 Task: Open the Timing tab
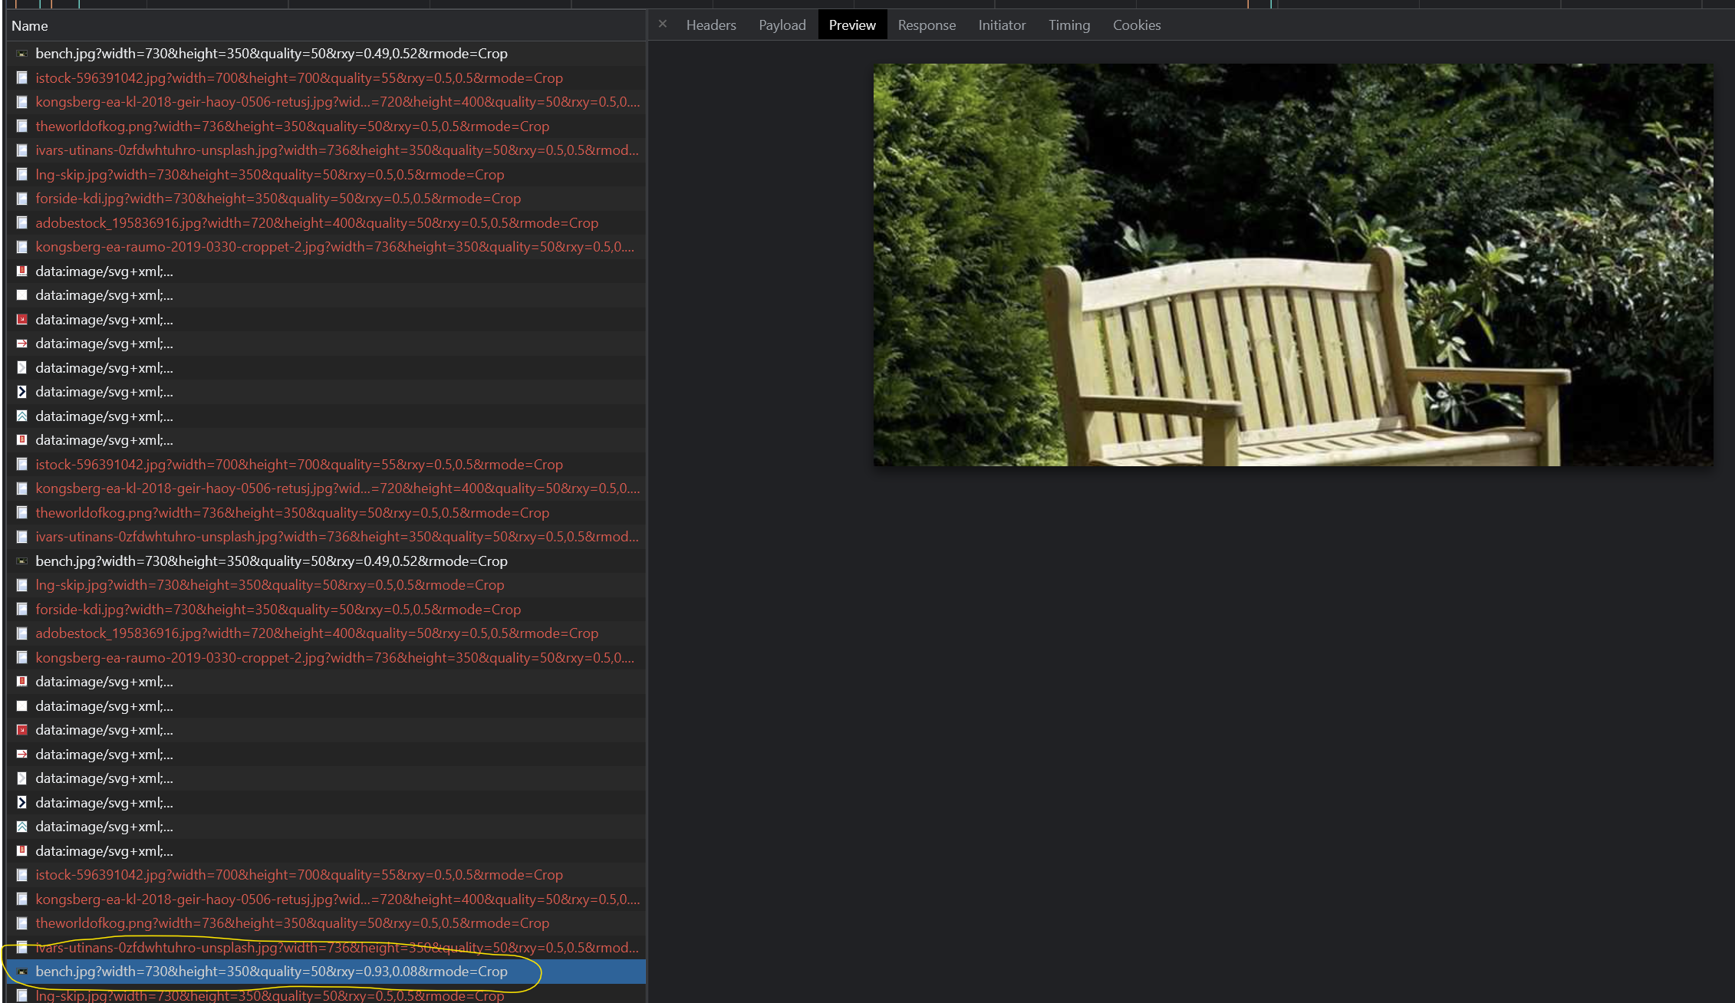click(x=1069, y=25)
